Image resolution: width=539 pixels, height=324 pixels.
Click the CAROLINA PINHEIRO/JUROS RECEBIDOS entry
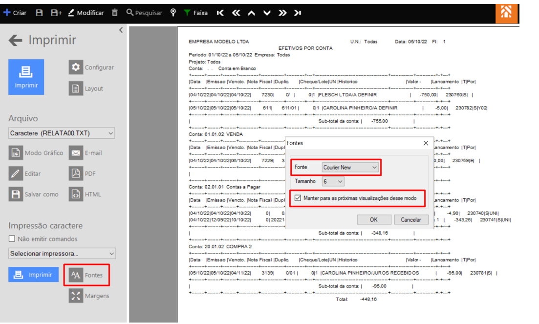coord(370,273)
